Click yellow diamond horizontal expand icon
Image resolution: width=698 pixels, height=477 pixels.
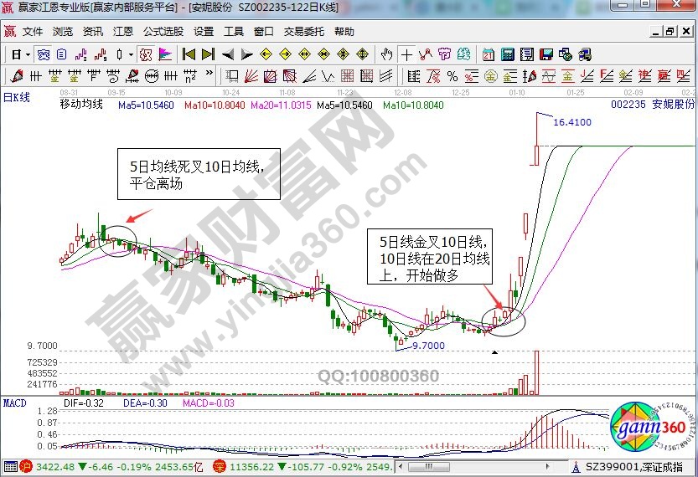(304, 54)
